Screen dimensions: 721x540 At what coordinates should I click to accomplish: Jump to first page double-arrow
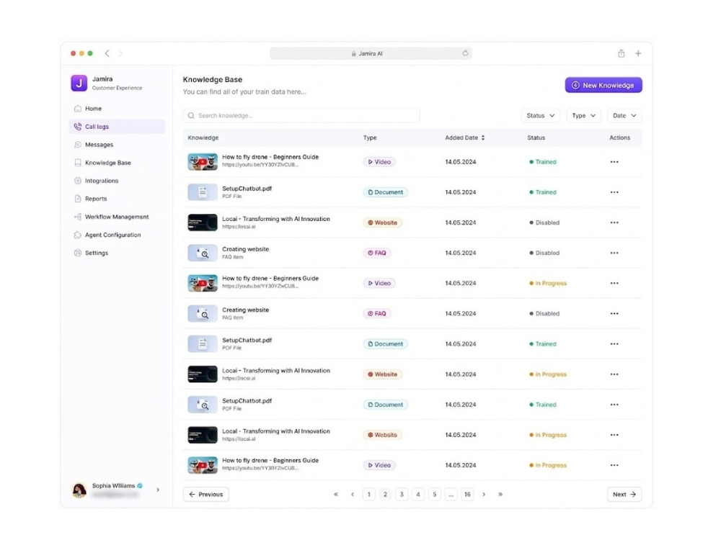336,495
